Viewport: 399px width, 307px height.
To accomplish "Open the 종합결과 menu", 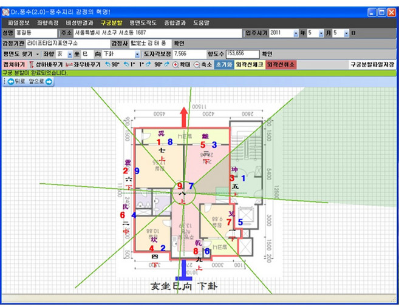I will [175, 23].
